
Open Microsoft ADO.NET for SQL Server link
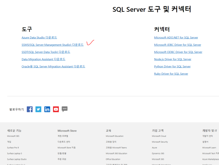point(176,37)
